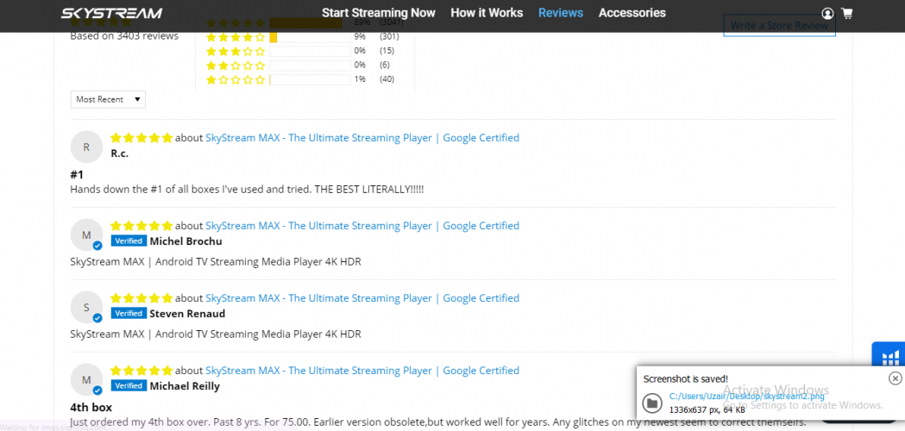905x431 pixels.
Task: Click Verified badge beside Michel Brochu
Action: (x=129, y=241)
